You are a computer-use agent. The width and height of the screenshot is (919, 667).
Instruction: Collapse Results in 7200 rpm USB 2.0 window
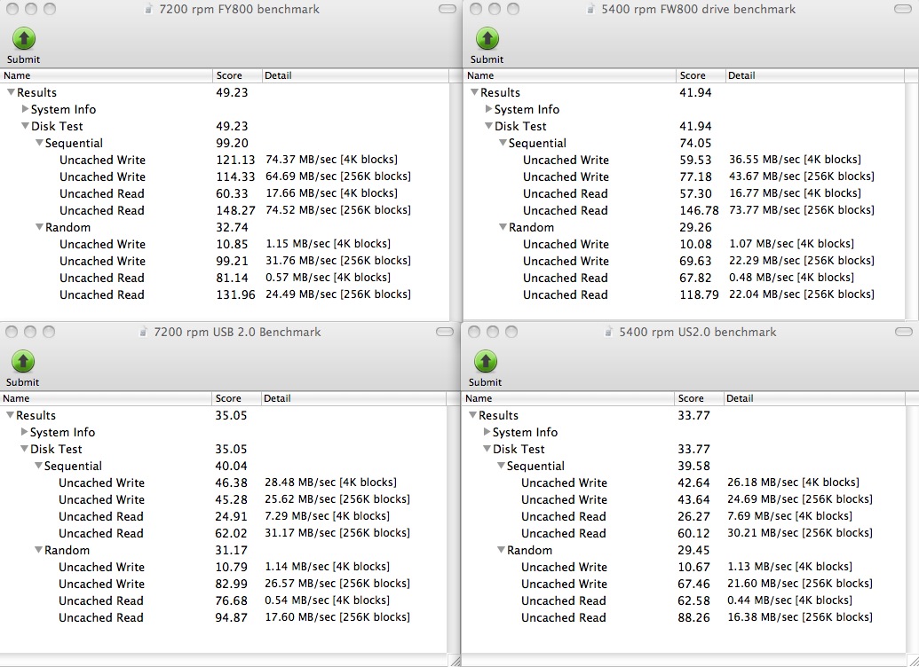click(x=10, y=414)
